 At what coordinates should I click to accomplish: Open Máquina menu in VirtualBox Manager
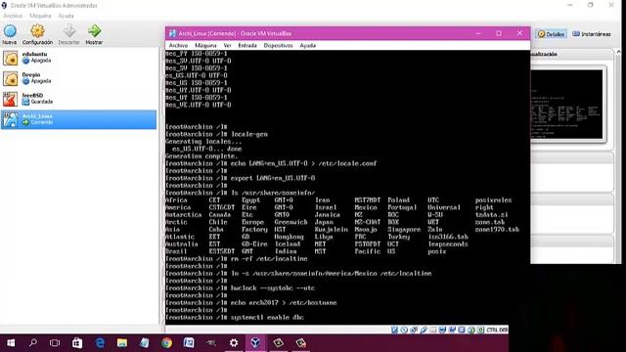click(x=40, y=16)
